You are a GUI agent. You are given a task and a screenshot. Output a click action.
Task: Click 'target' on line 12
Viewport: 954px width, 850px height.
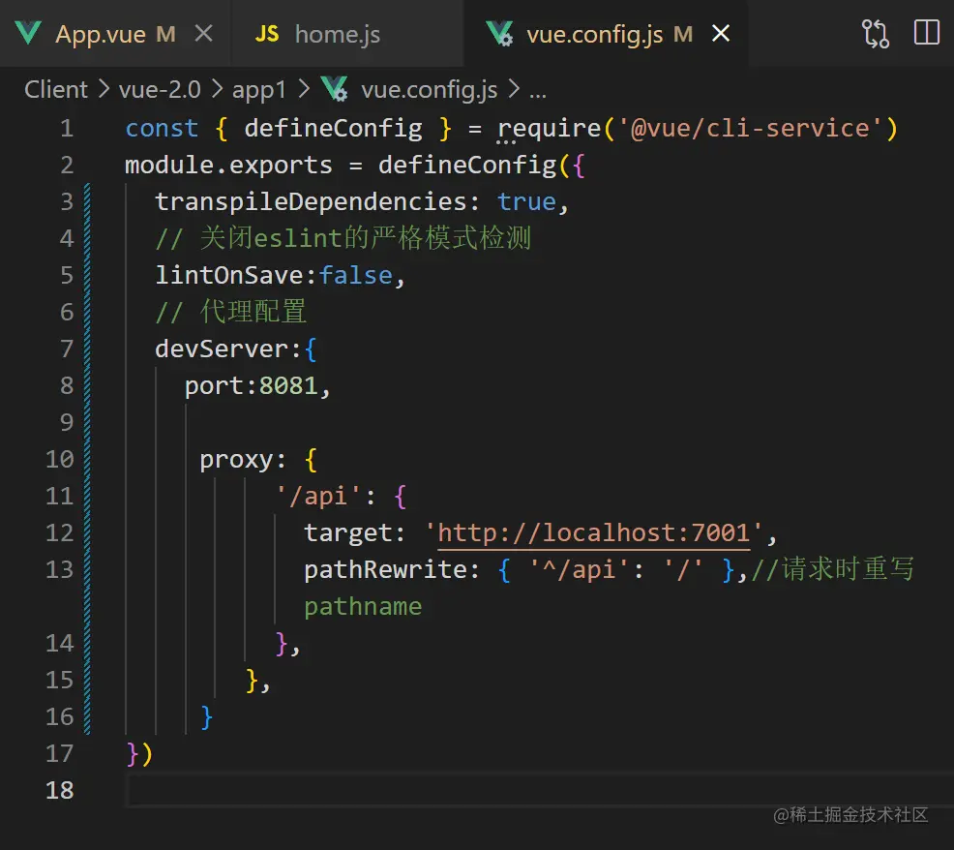[x=348, y=532]
